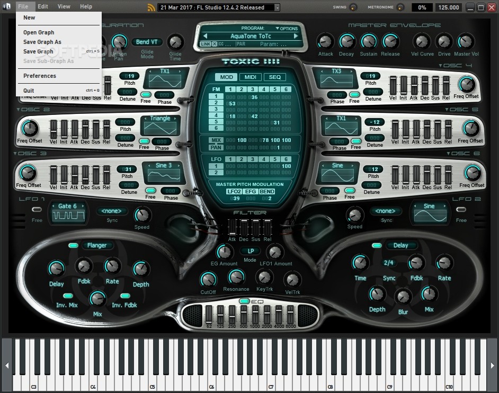Screen dimensions: 499x393
Task: Open the Flanger effect type selector
Action: (97, 245)
